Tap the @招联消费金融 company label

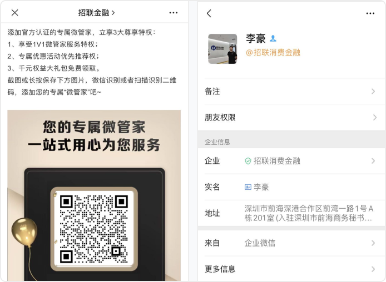273,52
